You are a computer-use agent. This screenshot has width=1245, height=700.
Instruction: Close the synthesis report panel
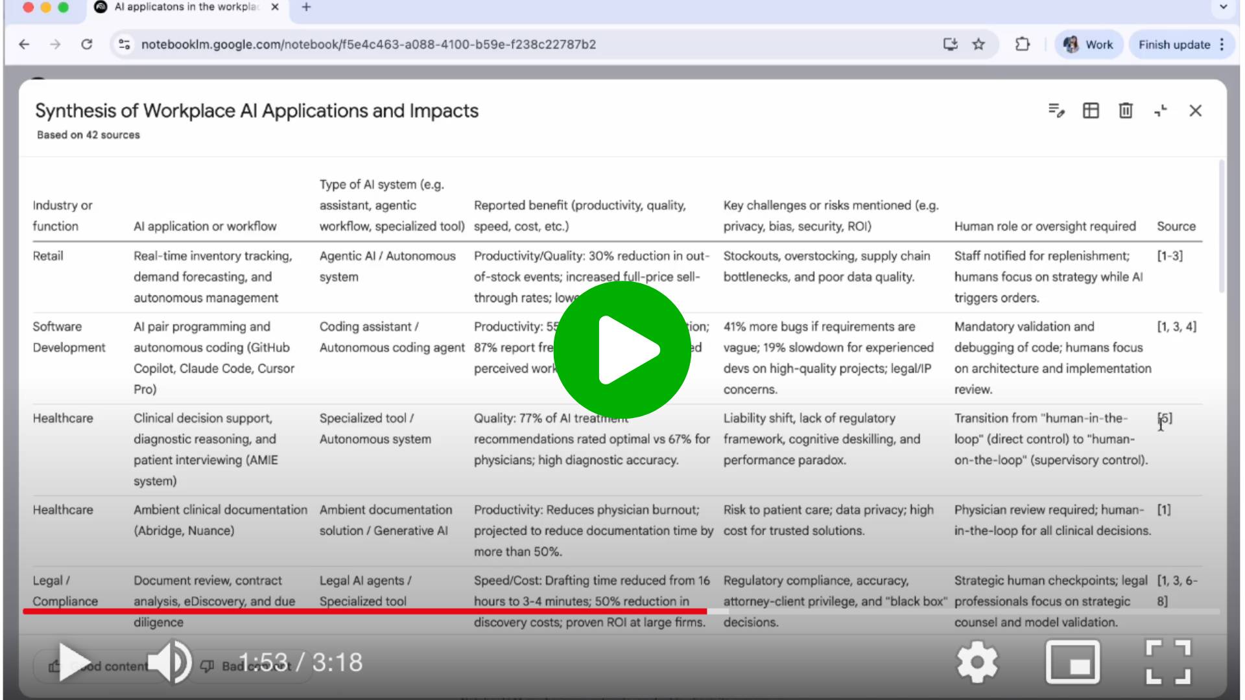(1195, 111)
